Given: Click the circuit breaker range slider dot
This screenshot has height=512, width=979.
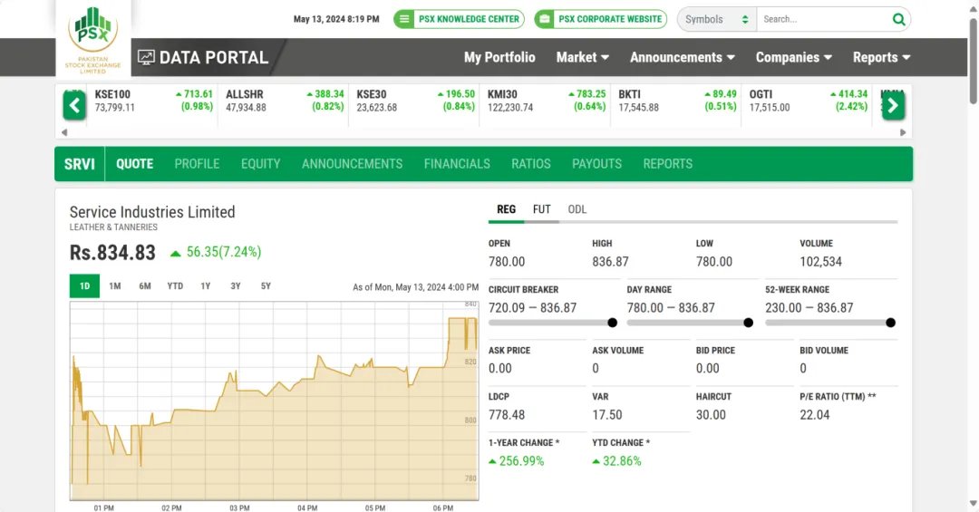Looking at the screenshot, I should point(613,323).
